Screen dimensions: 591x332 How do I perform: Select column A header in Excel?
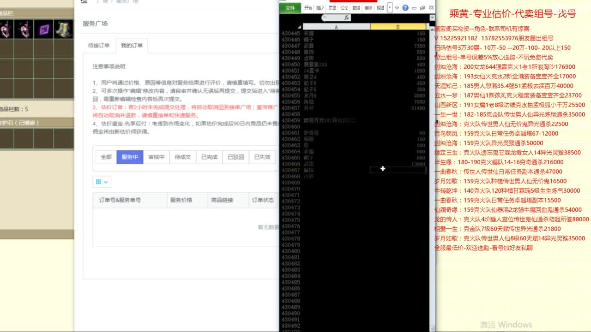(x=336, y=27)
